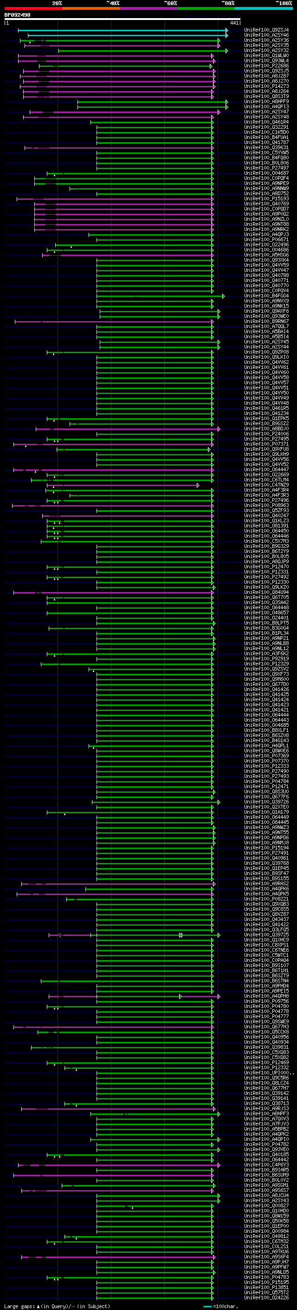Click hit label UniRef100_P92919
The height and width of the screenshot is (1310, 297).
pyautogui.click(x=266, y=658)
